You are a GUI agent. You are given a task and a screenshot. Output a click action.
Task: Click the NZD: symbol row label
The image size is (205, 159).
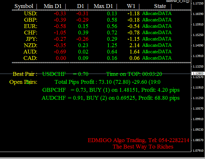[31, 45]
